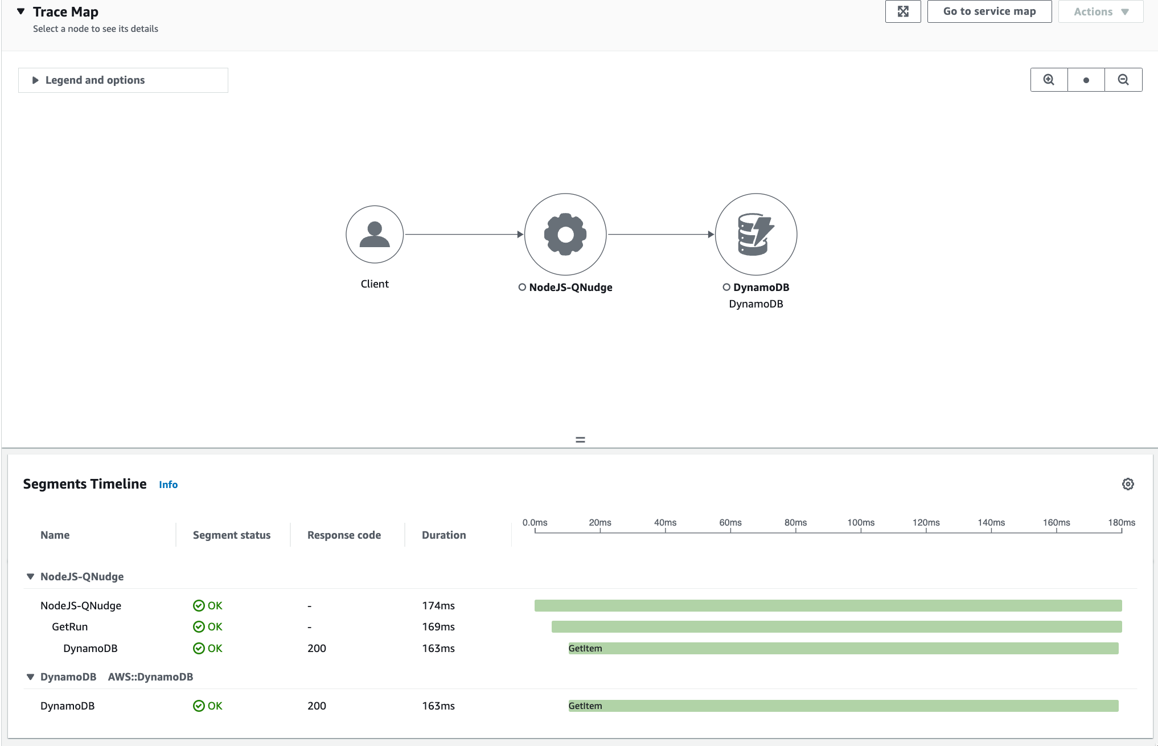Expand the trace map to fullscreen
The width and height of the screenshot is (1158, 746).
(903, 11)
